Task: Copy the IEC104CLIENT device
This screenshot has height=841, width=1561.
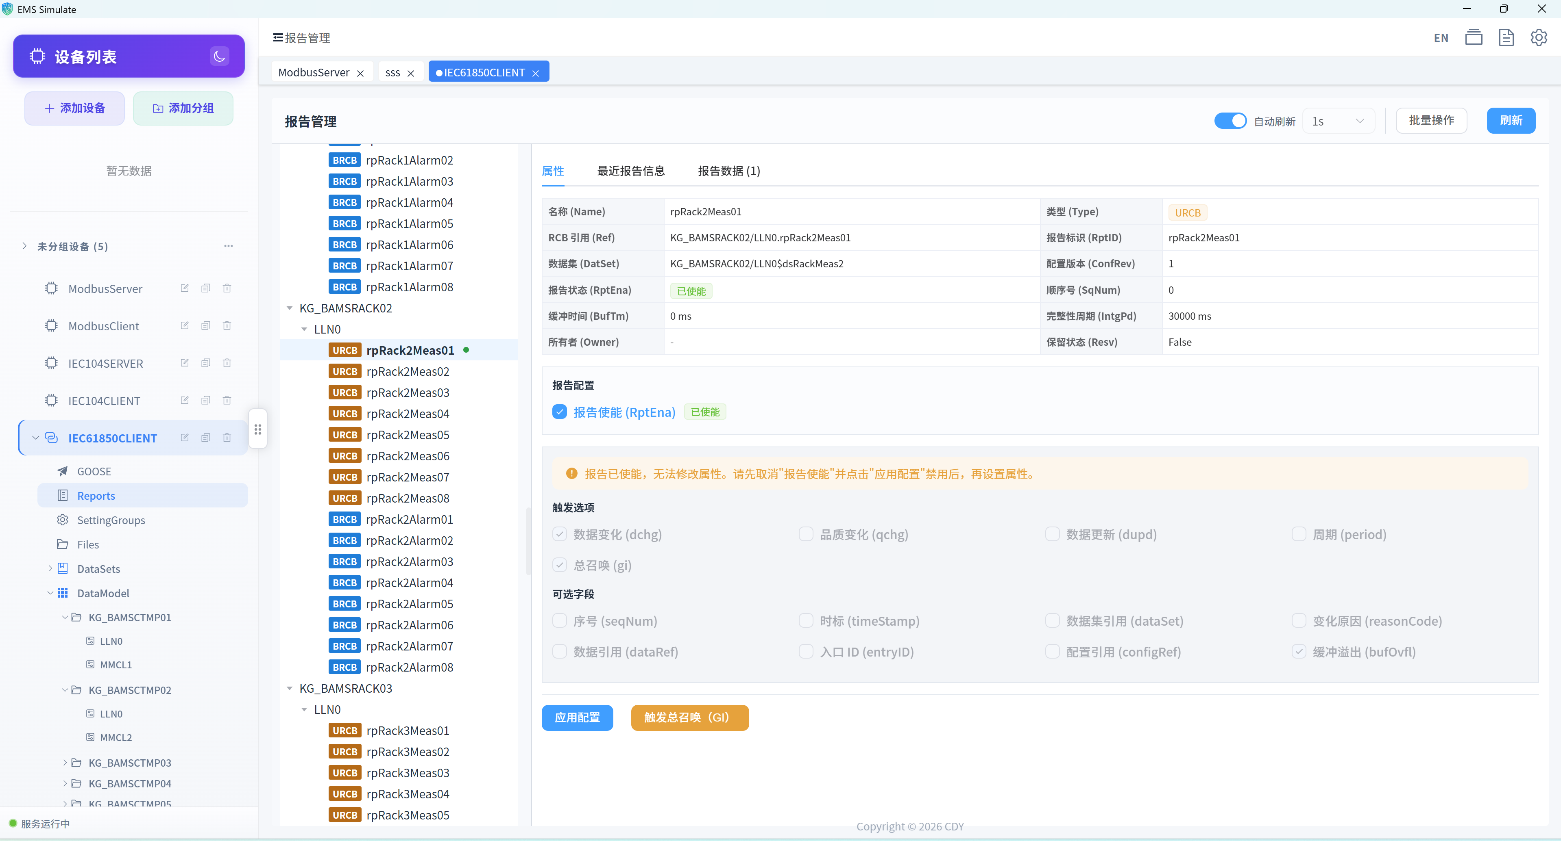Action: point(206,400)
